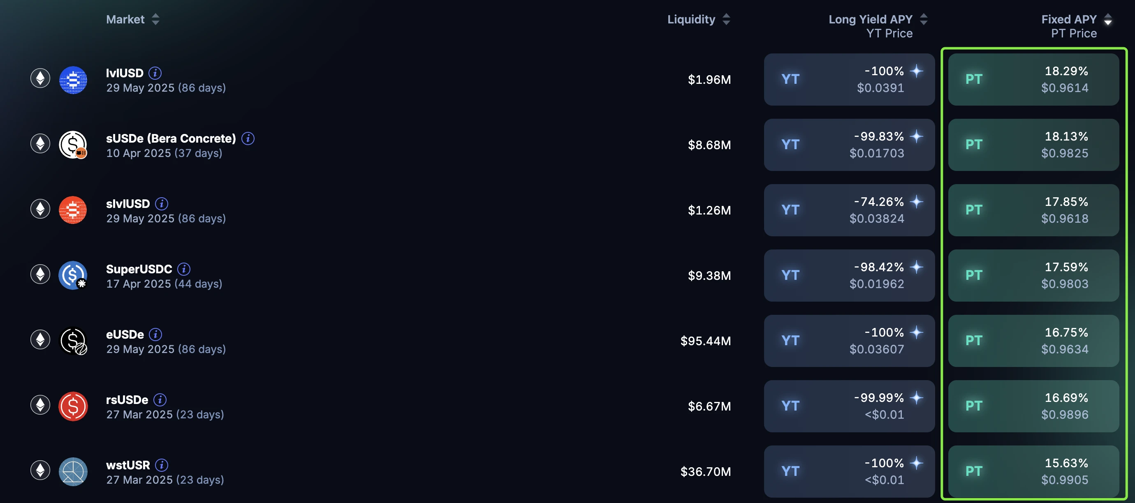Viewport: 1135px width, 503px height.
Task: Click the wstUSR YT -100% button
Action: tap(849, 471)
